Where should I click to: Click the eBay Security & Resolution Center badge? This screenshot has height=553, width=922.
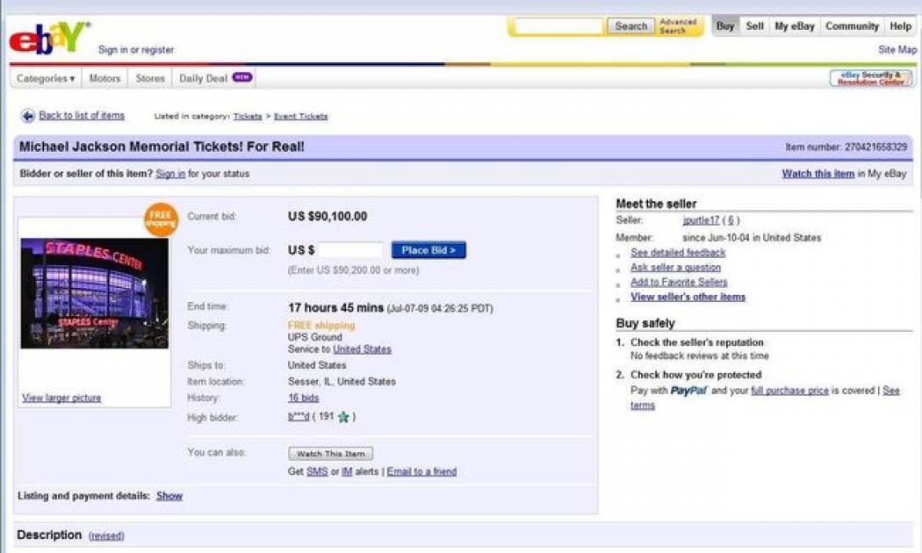click(x=869, y=78)
